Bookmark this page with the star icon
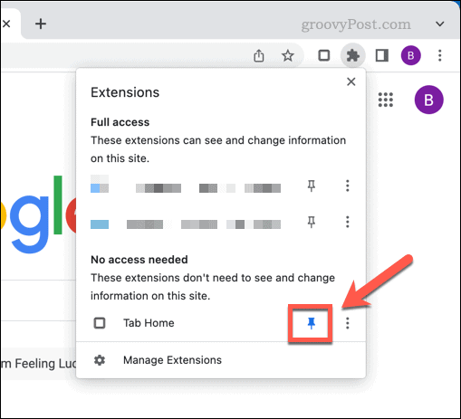 click(287, 56)
